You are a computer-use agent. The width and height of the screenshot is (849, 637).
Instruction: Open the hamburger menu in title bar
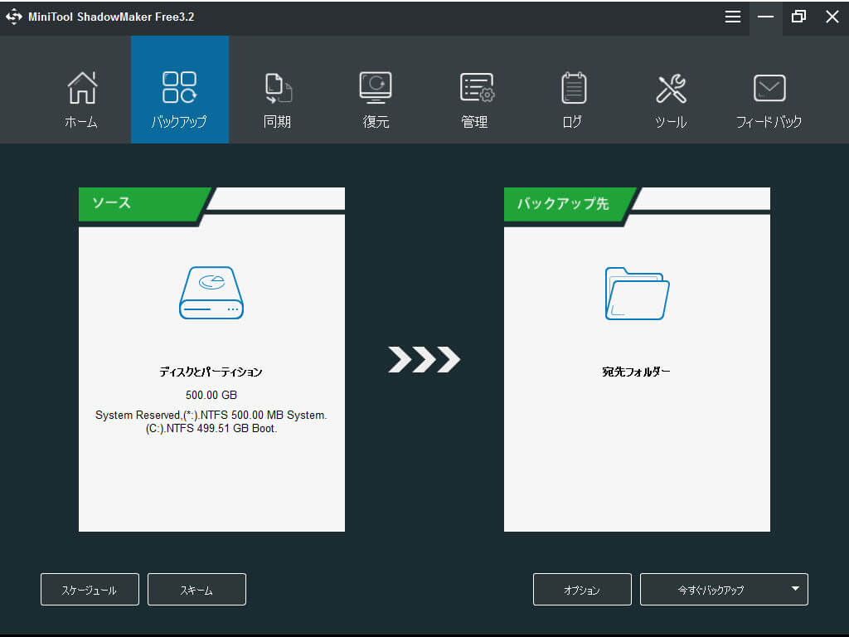[x=733, y=17]
